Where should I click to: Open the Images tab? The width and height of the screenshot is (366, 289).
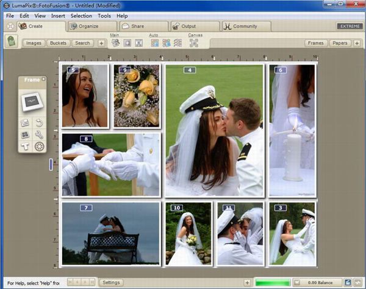34,43
